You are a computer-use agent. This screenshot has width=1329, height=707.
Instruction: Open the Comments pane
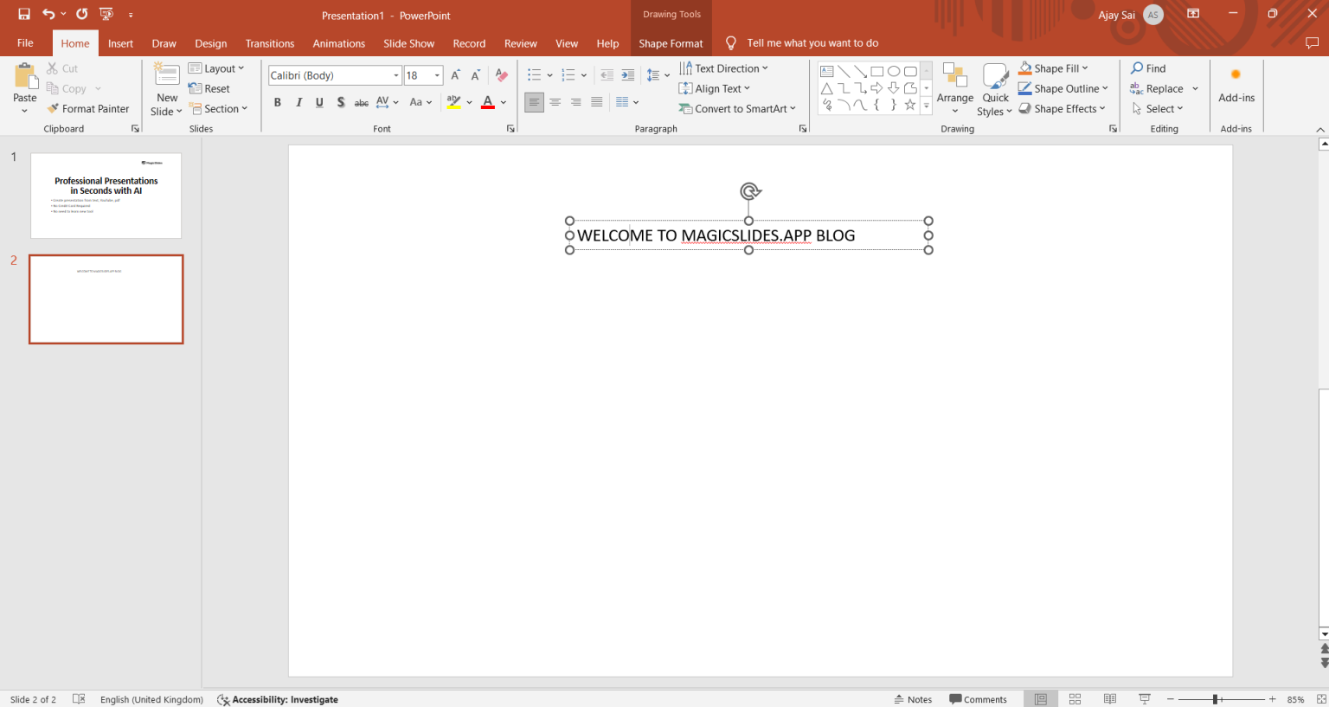pos(978,699)
